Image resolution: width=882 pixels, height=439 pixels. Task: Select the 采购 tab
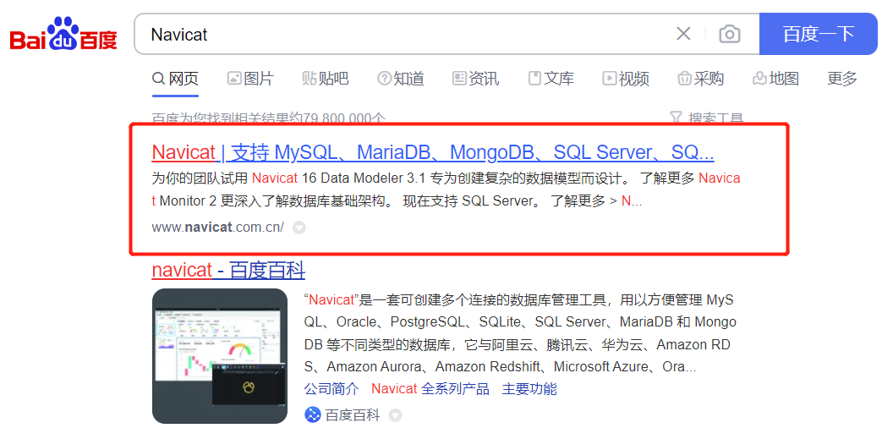click(x=700, y=78)
